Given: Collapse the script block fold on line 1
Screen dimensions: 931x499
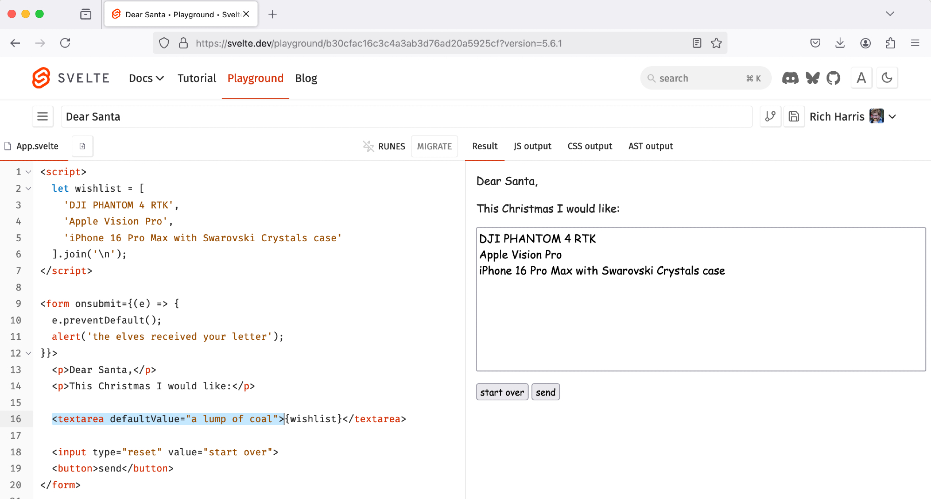Looking at the screenshot, I should click(28, 172).
